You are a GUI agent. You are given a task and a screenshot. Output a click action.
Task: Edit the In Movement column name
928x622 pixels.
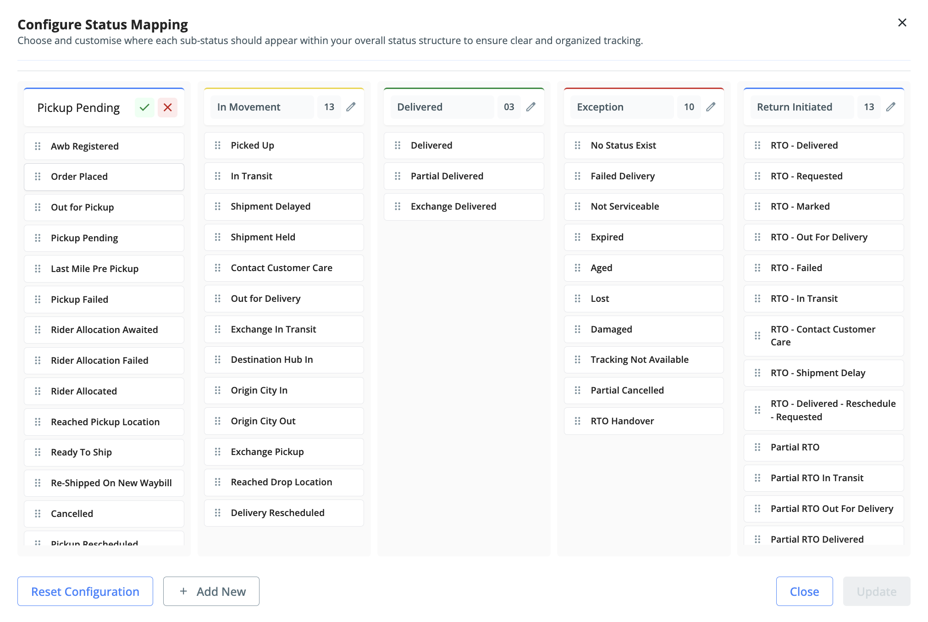point(351,107)
